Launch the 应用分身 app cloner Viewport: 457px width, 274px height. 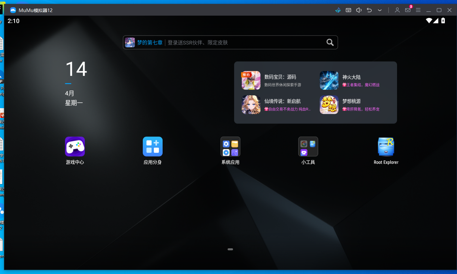pos(153,147)
